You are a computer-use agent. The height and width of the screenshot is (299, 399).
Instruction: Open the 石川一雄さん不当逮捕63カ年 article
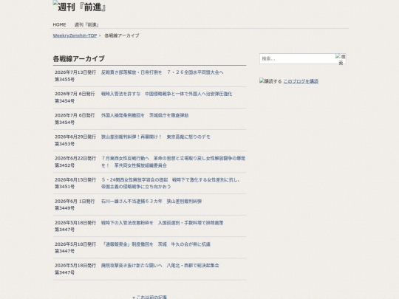pyautogui.click(x=151, y=202)
